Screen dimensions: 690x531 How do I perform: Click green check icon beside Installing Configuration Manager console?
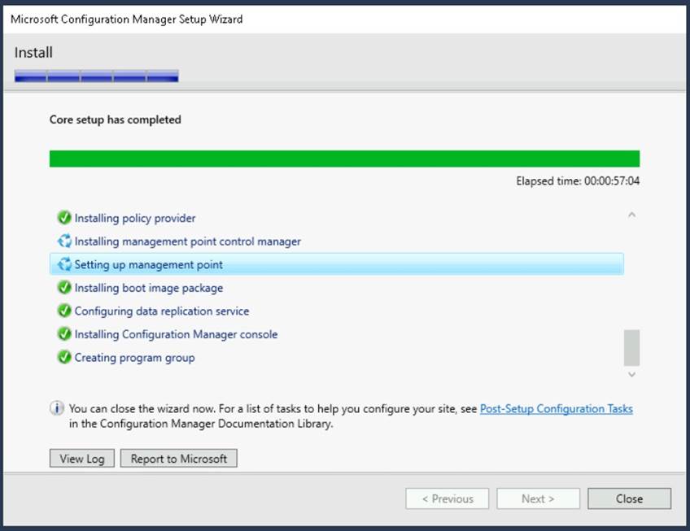pyautogui.click(x=64, y=334)
